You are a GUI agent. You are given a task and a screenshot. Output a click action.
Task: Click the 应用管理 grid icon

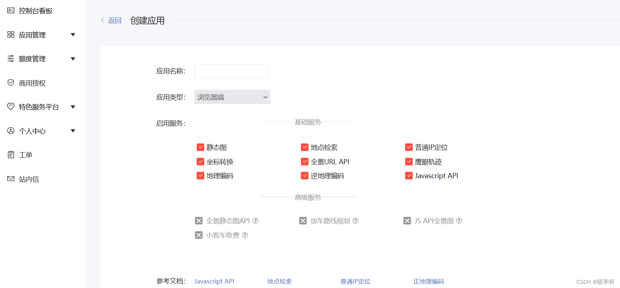point(11,34)
